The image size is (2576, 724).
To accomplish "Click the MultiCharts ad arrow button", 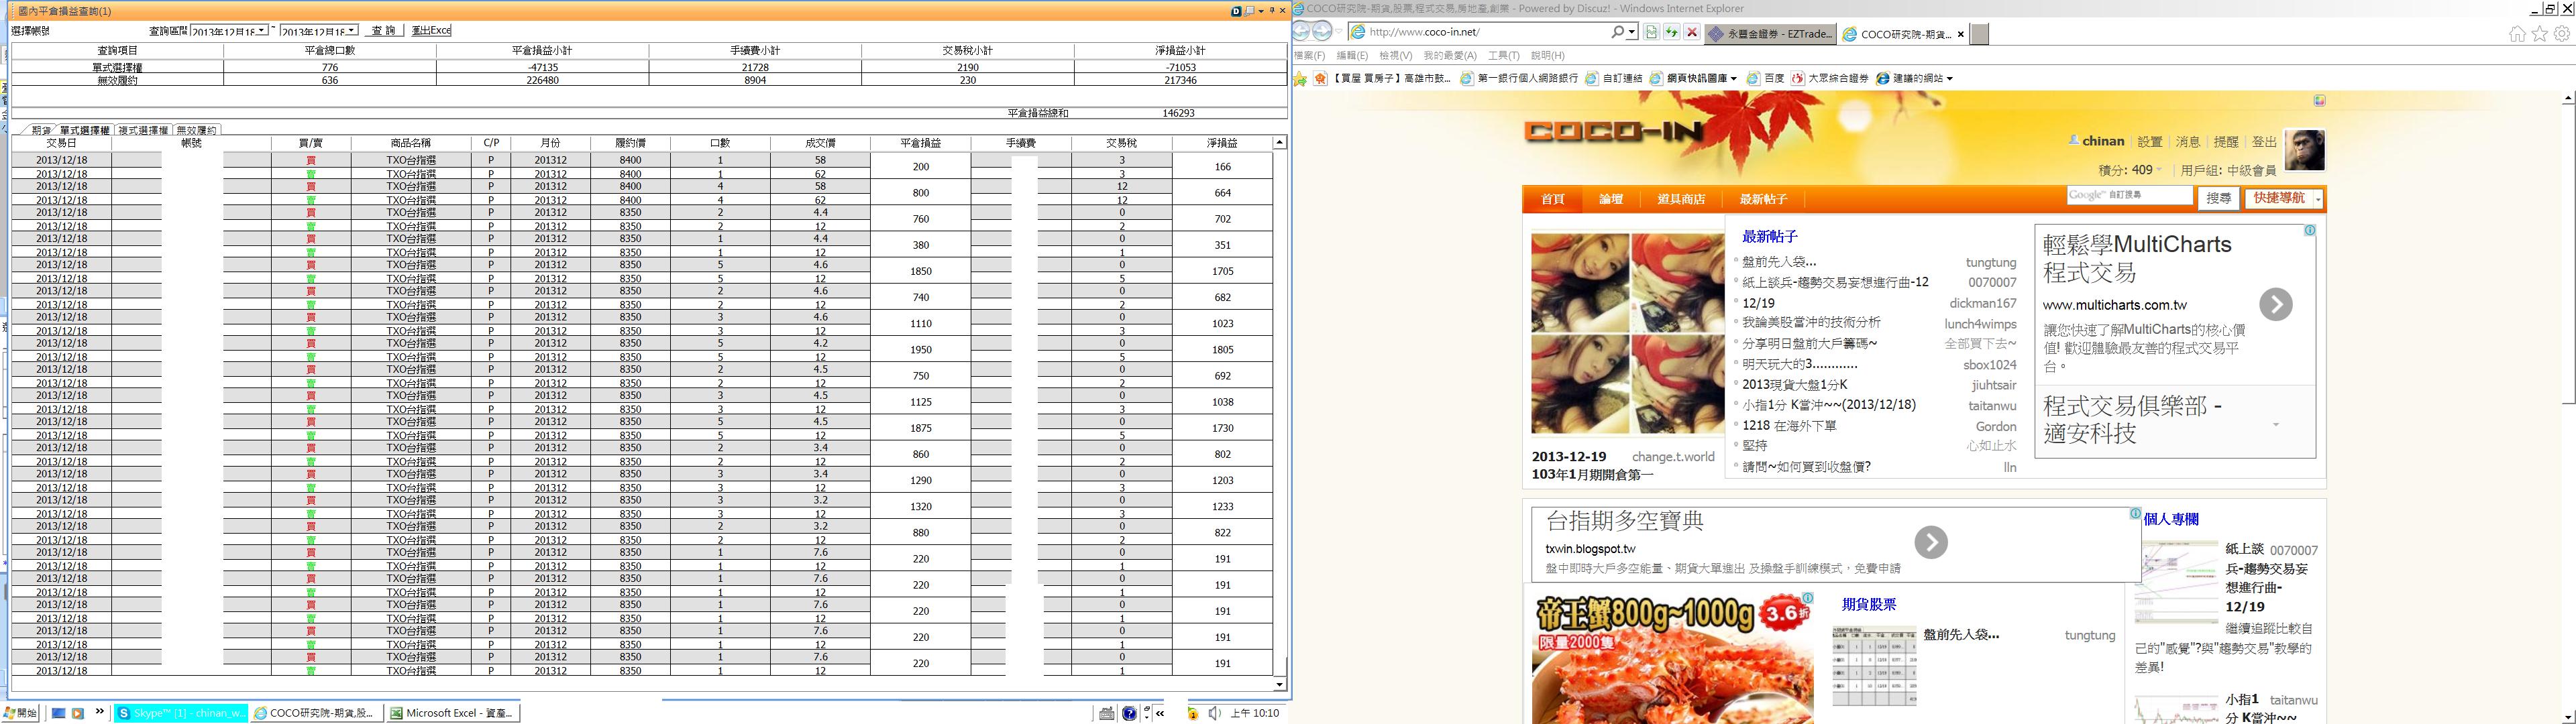I will [x=2275, y=304].
